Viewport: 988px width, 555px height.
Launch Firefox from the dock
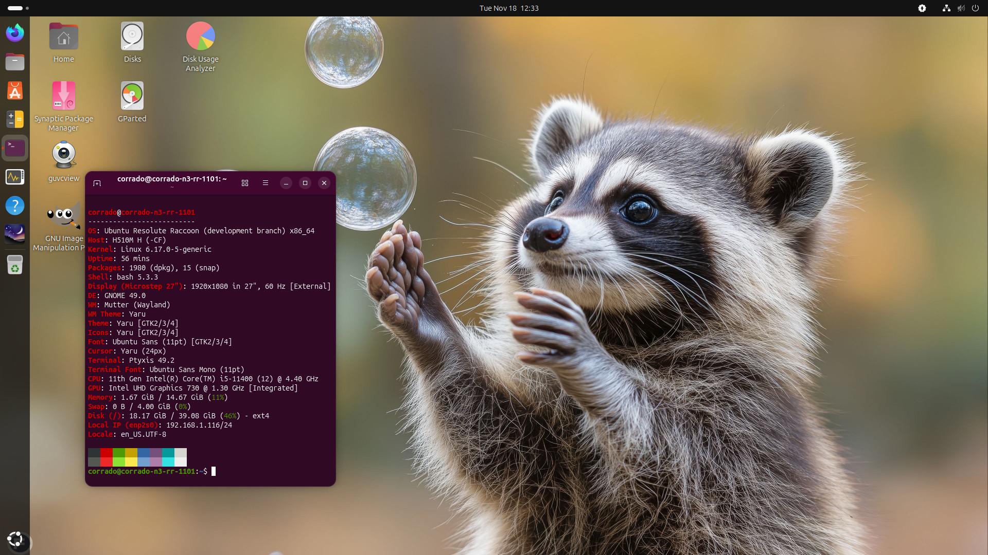(x=15, y=33)
